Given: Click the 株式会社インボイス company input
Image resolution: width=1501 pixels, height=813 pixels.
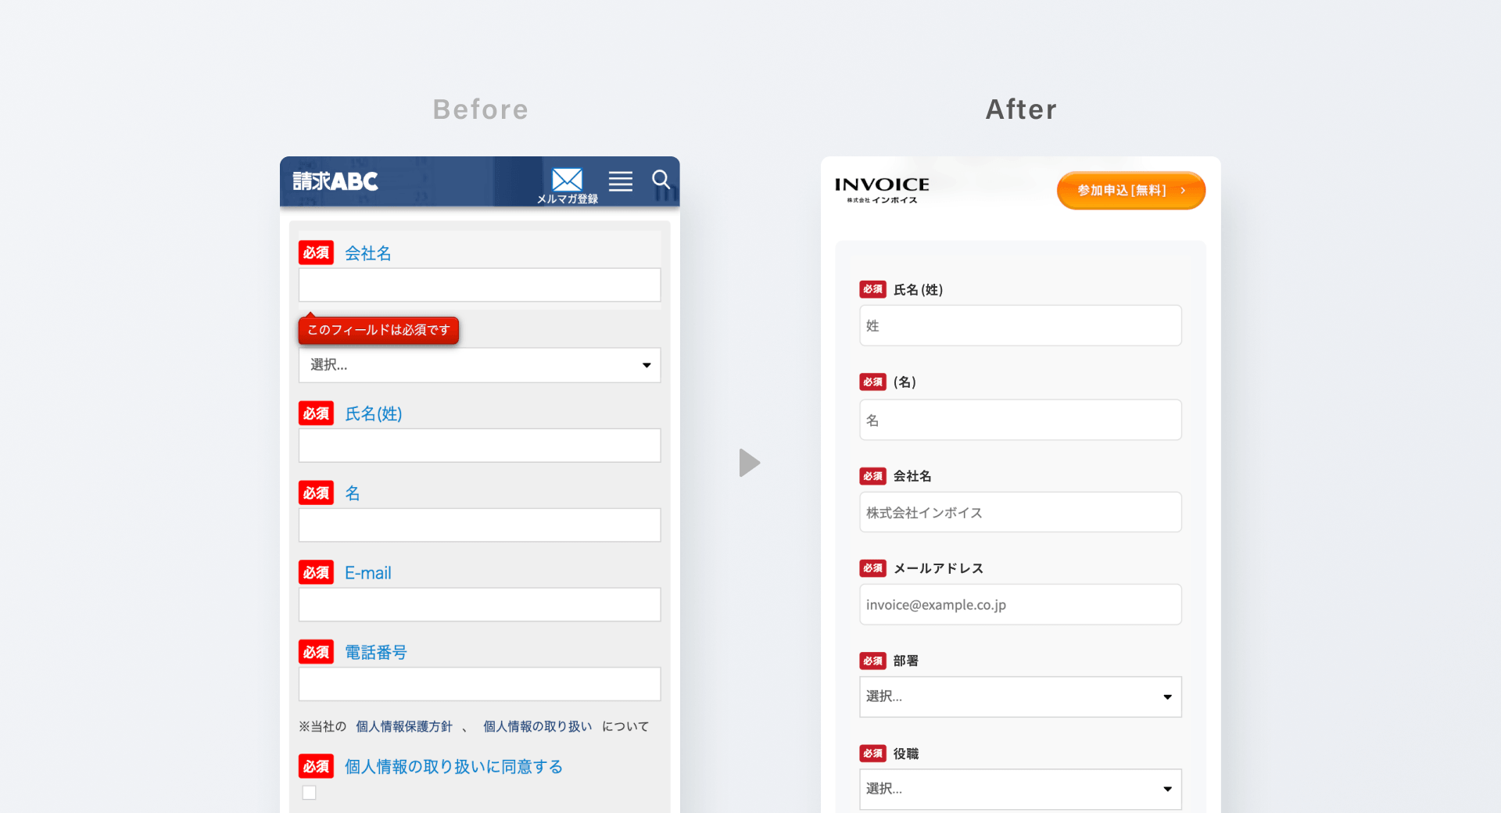Looking at the screenshot, I should [x=1020, y=512].
